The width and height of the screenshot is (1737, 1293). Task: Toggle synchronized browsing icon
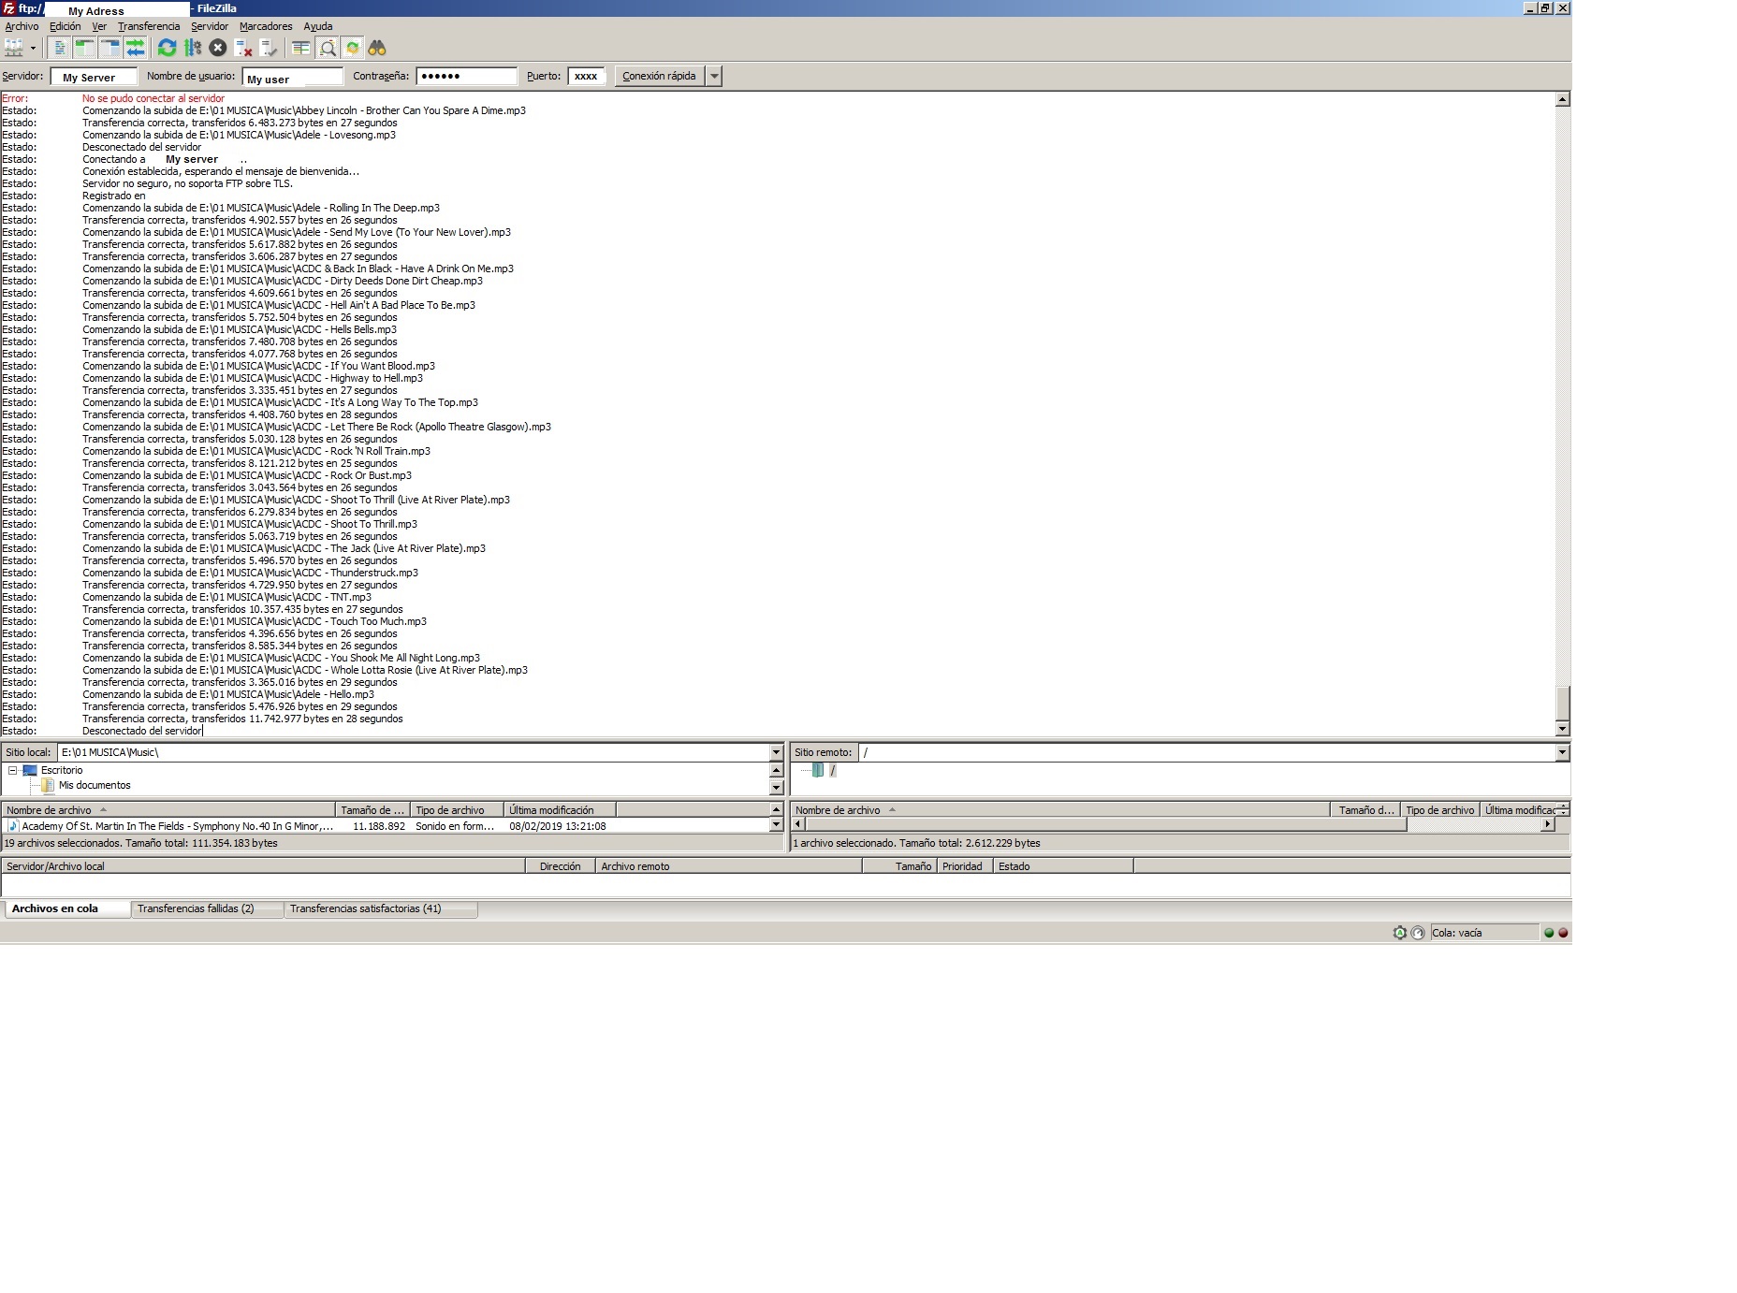click(352, 48)
